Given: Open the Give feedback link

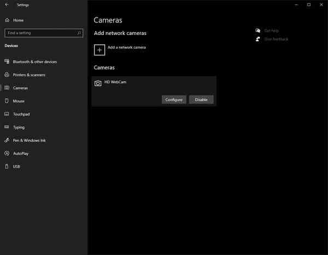Looking at the screenshot, I should point(276,39).
